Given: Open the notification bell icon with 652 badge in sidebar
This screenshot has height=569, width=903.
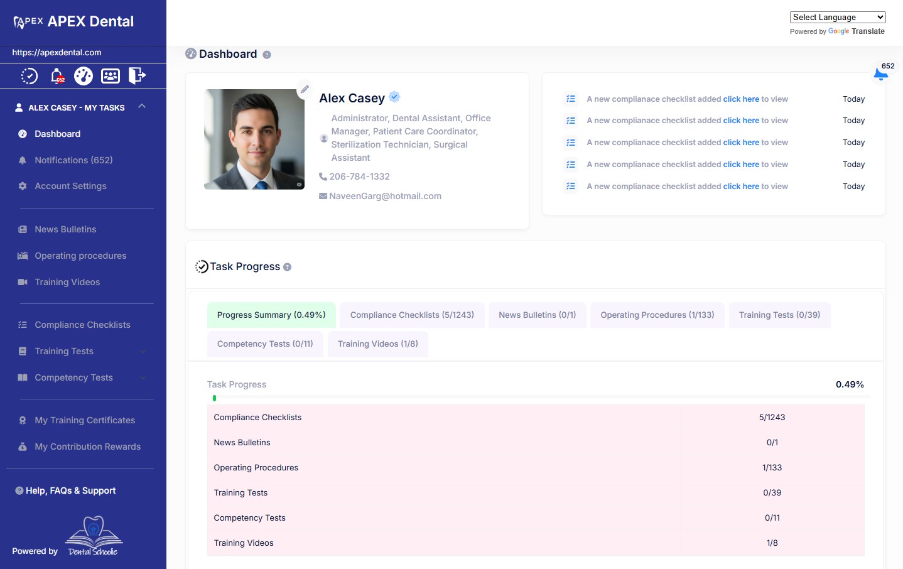Looking at the screenshot, I should (x=57, y=76).
